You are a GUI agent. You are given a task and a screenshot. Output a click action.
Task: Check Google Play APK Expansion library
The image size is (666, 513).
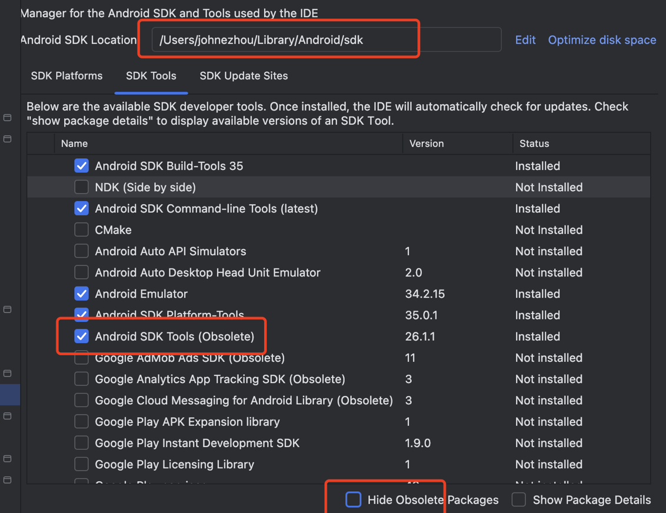[82, 422]
